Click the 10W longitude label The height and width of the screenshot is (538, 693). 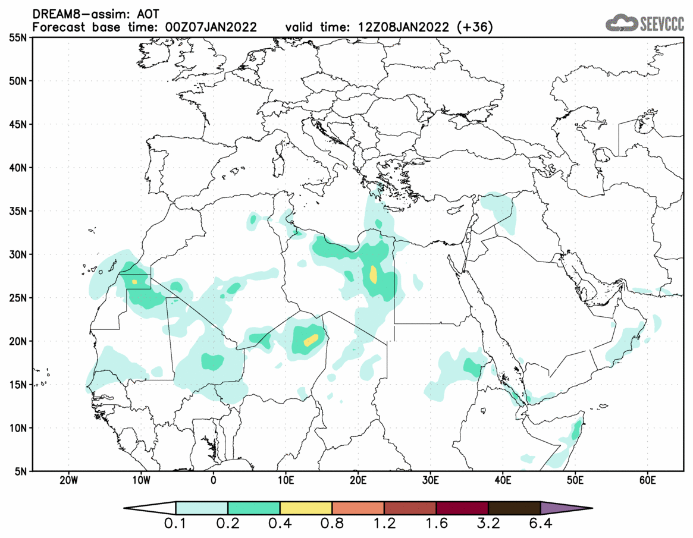141,480
